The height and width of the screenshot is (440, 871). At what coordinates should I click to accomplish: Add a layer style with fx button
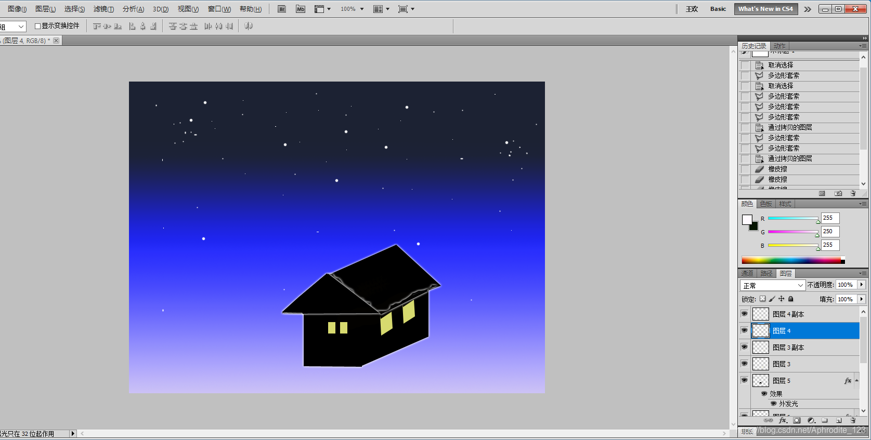[x=783, y=420]
